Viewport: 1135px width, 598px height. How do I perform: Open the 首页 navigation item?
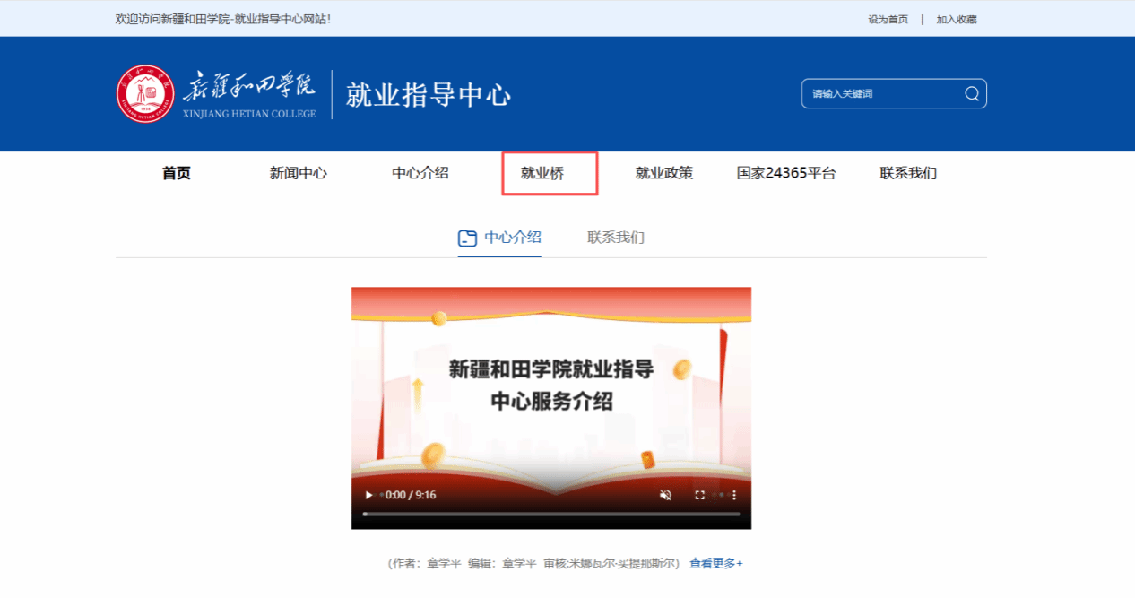[177, 174]
